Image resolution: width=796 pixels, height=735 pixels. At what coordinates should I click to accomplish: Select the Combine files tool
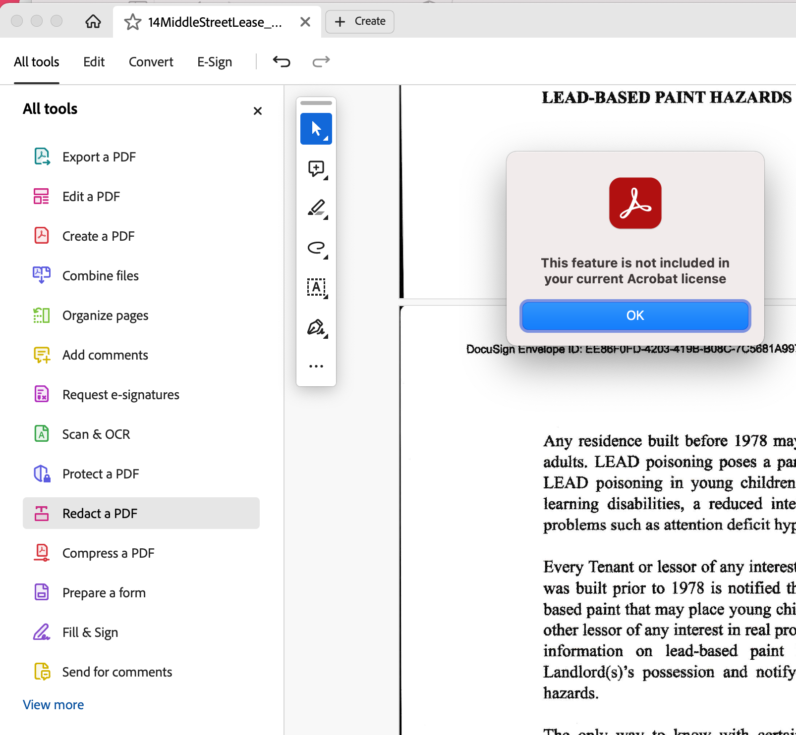click(100, 275)
